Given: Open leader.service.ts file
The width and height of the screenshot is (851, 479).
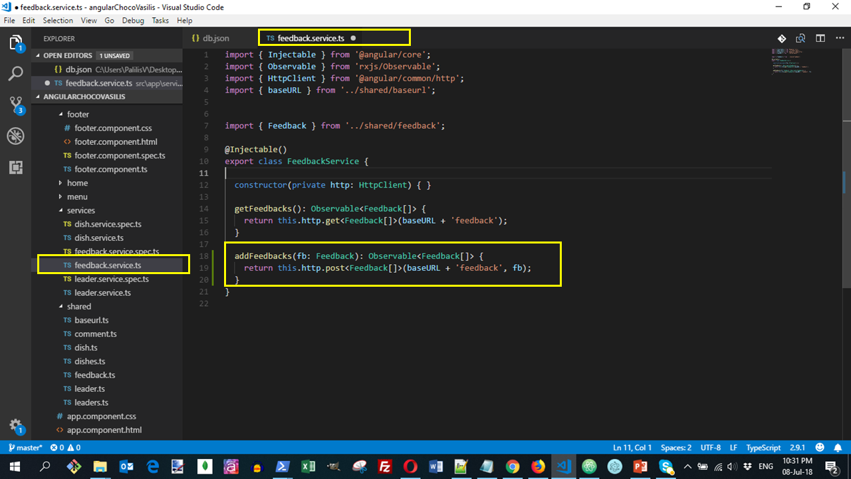Looking at the screenshot, I should [x=102, y=293].
